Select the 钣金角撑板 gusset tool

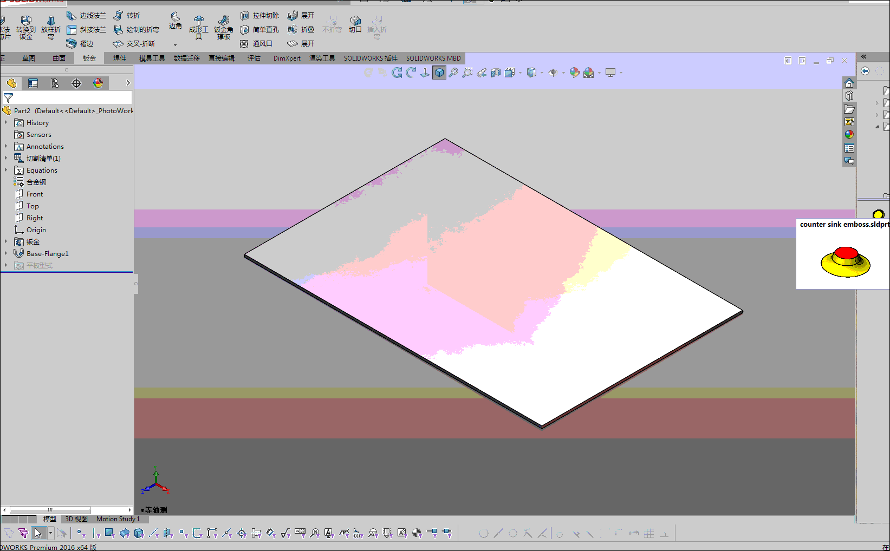click(224, 27)
